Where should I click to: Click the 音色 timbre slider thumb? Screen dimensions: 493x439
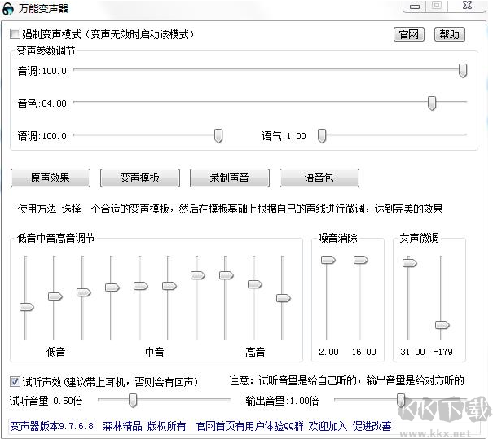[x=432, y=103]
